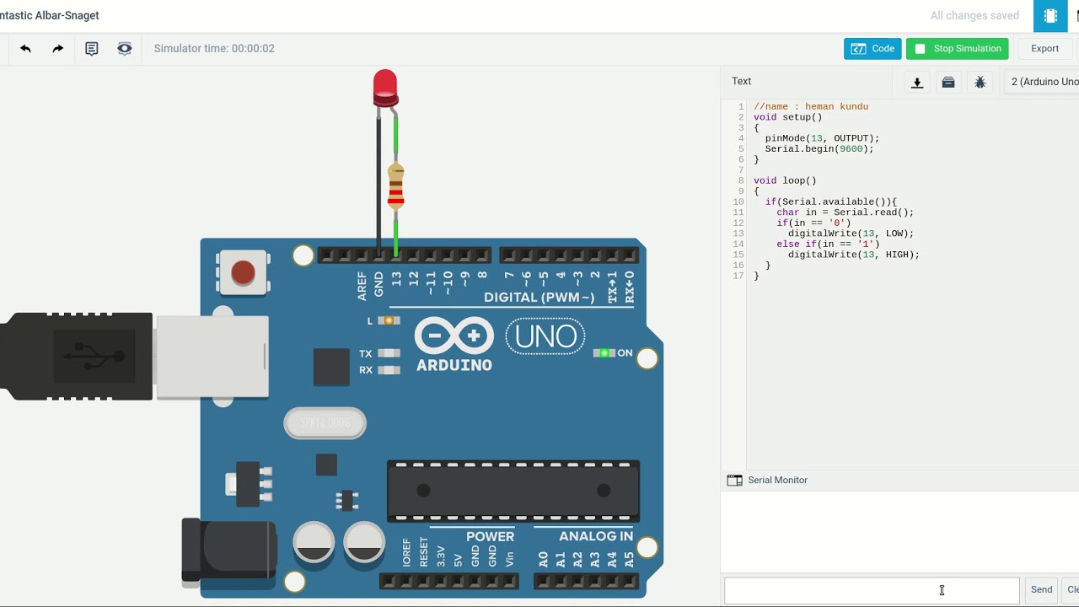Click code line 'pinMode(13, OUTPUT);'
Image resolution: width=1079 pixels, height=607 pixels.
click(x=822, y=138)
